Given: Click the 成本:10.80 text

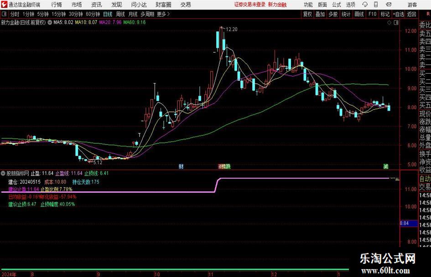Looking at the screenshot, I should coord(55,182).
